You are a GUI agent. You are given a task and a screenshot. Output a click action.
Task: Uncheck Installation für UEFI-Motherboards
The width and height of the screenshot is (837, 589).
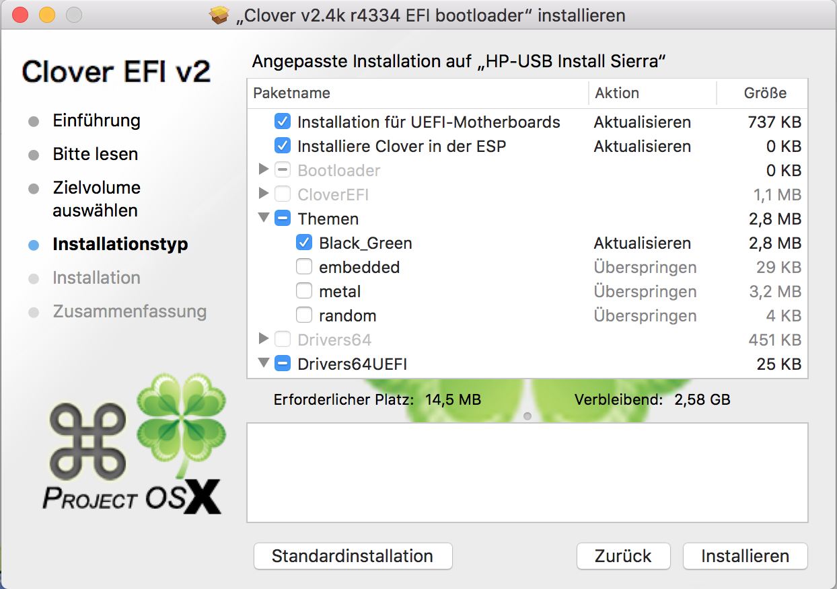283,122
